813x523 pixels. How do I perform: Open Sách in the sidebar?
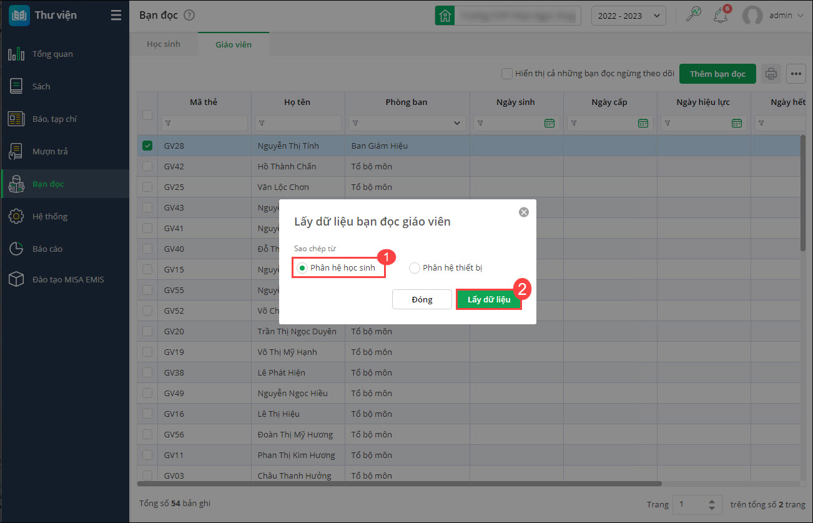tap(65, 86)
